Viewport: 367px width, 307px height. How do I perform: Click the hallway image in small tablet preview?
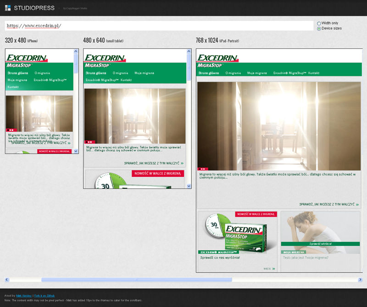click(135, 116)
